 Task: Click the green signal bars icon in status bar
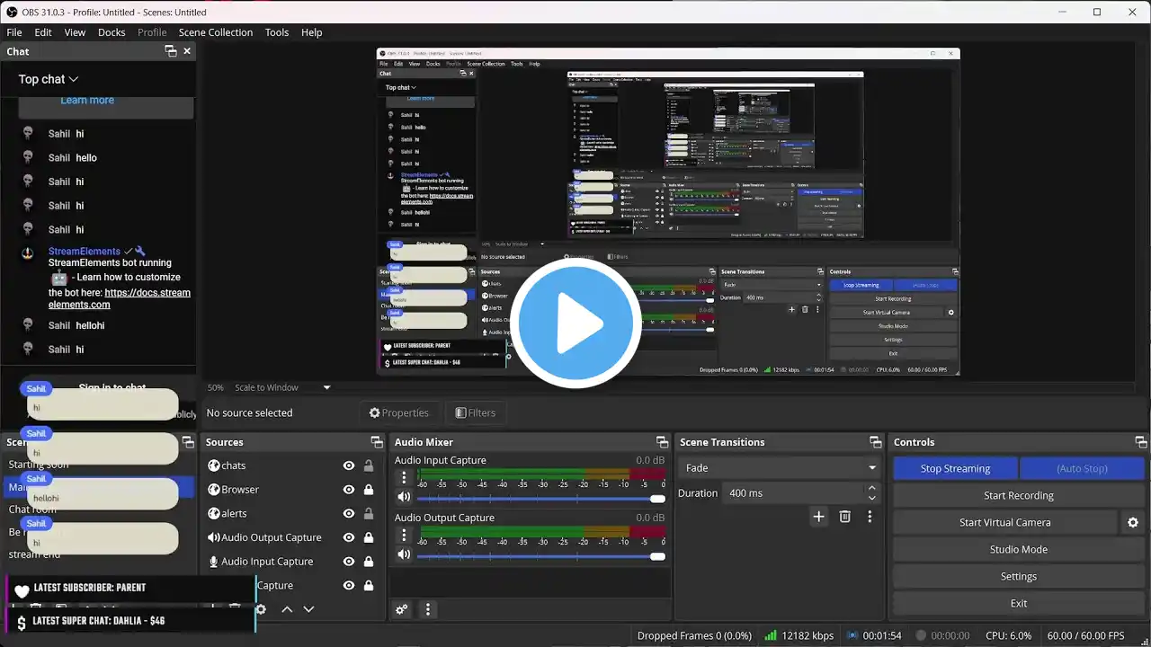[770, 635]
